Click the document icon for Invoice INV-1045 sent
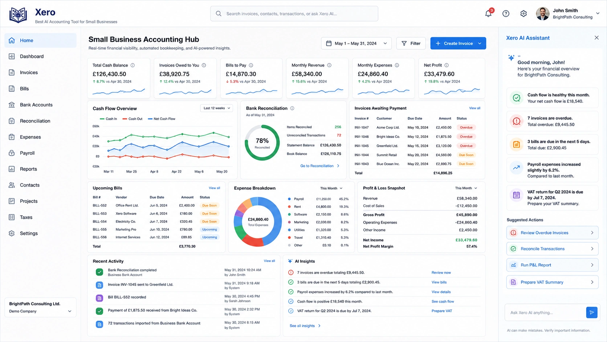 (x=99, y=285)
